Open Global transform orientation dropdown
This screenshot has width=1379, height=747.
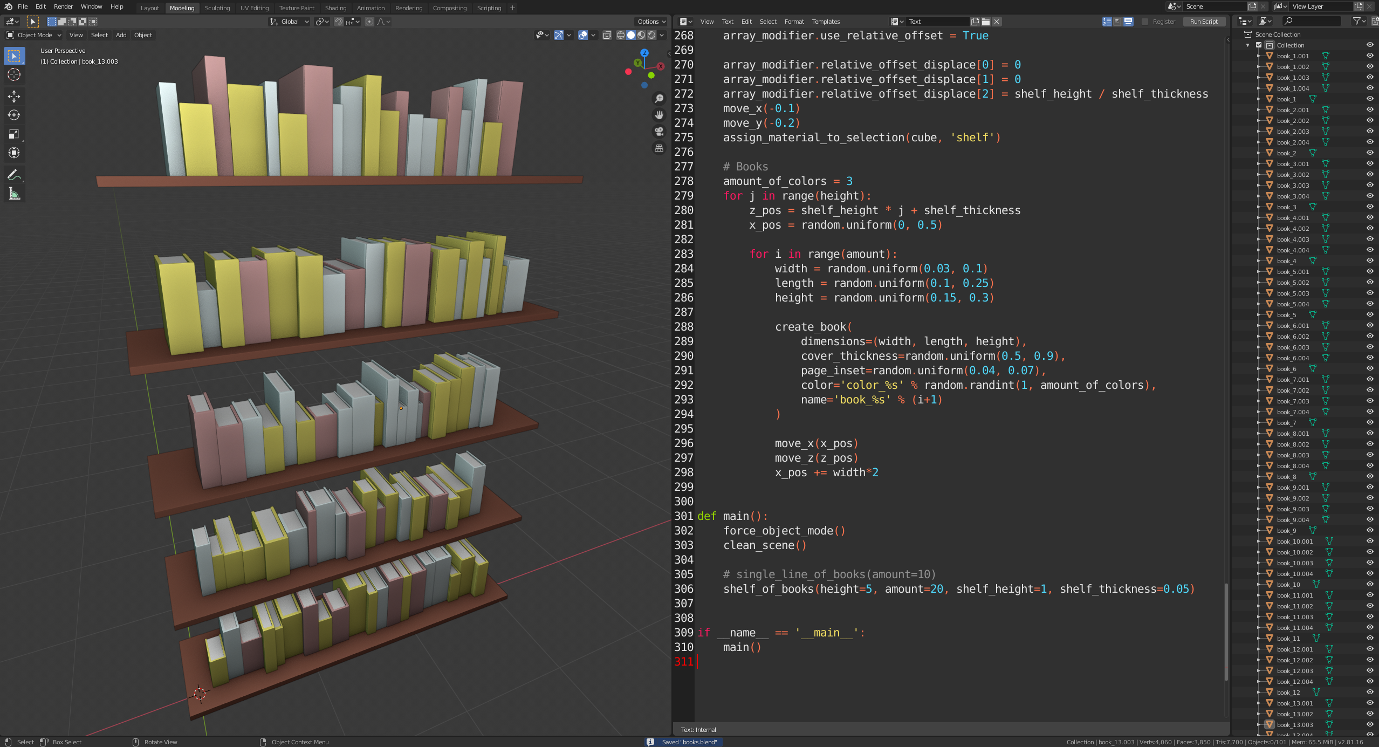[x=290, y=22]
